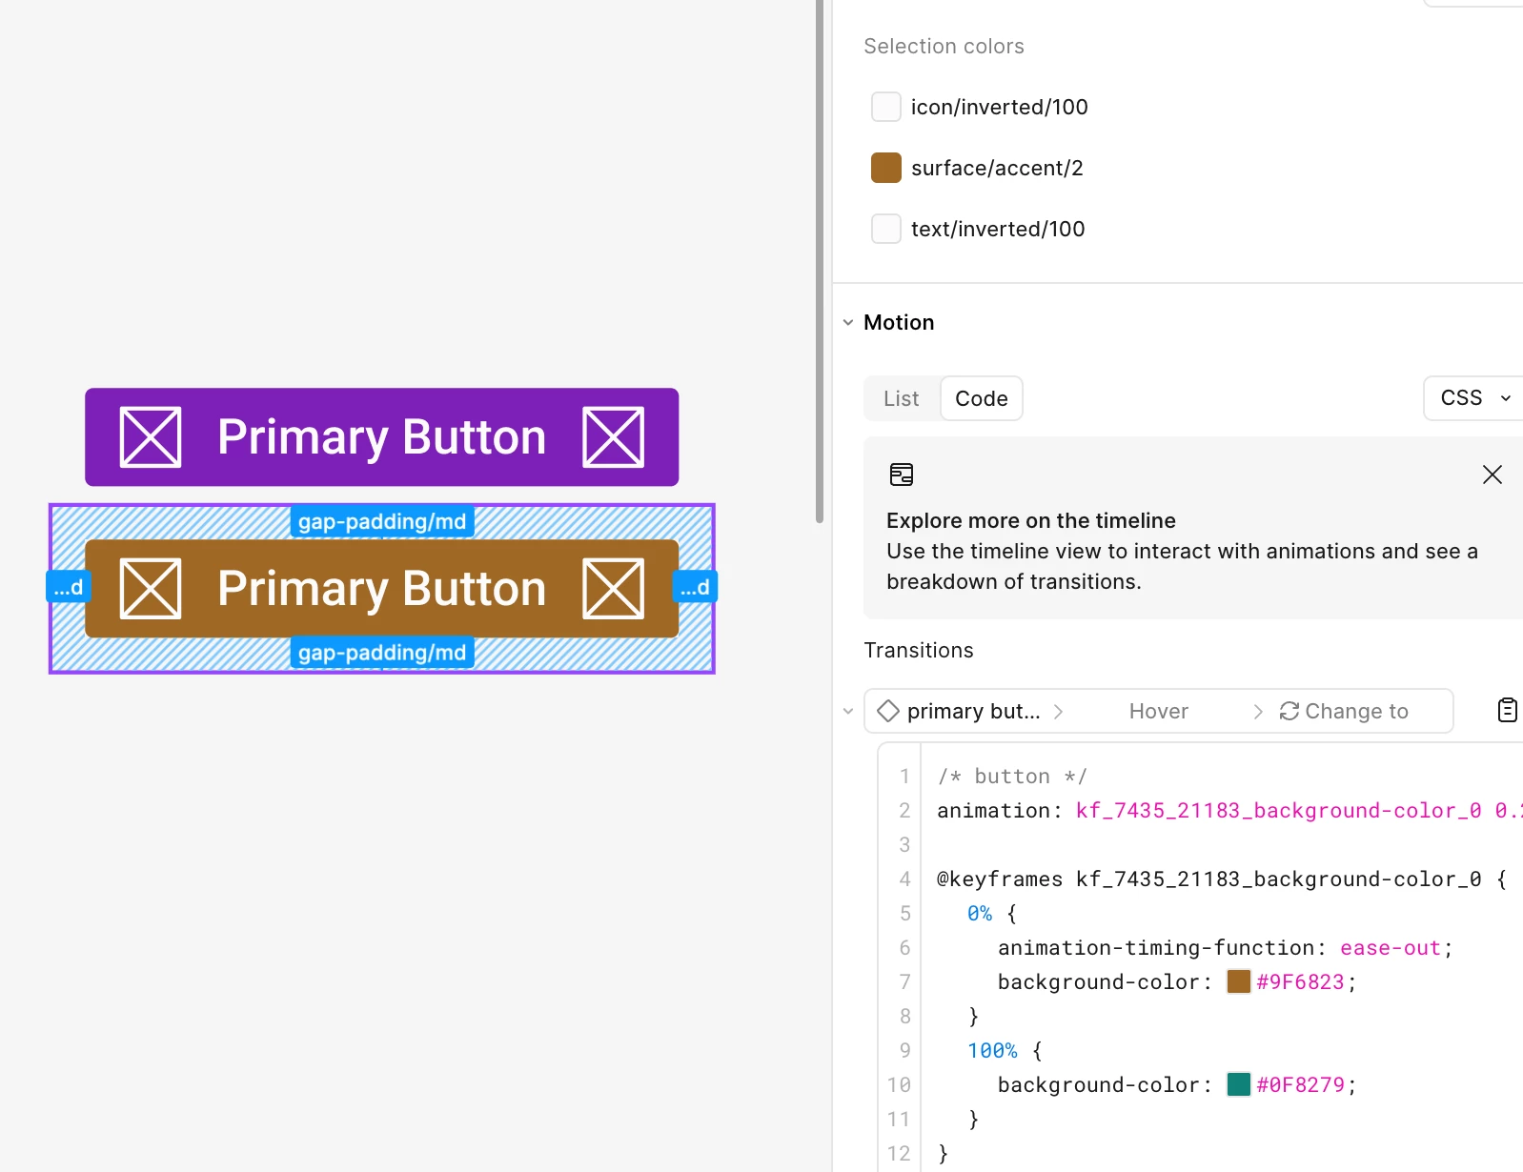Collapse the Motion section
The width and height of the screenshot is (1523, 1172).
pyautogui.click(x=847, y=323)
